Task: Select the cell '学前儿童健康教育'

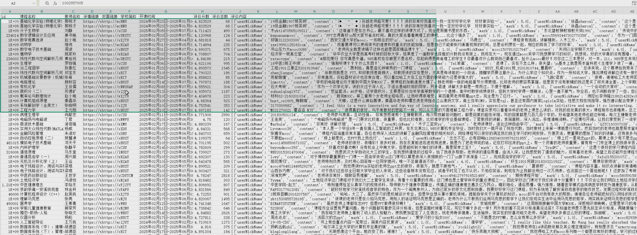Action: click(x=42, y=208)
